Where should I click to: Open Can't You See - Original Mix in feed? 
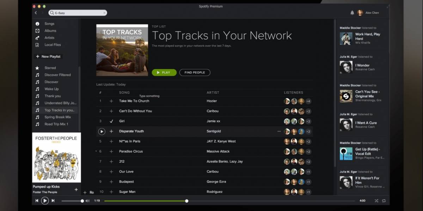[x=367, y=94]
